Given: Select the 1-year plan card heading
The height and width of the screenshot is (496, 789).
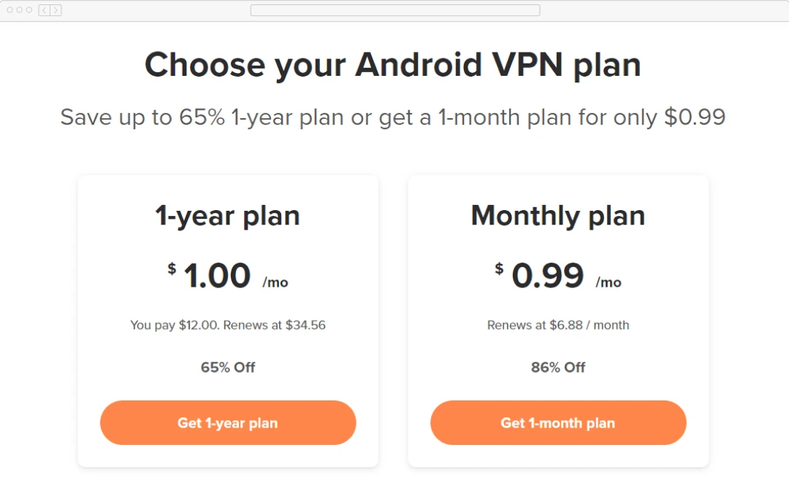Looking at the screenshot, I should point(227,215).
